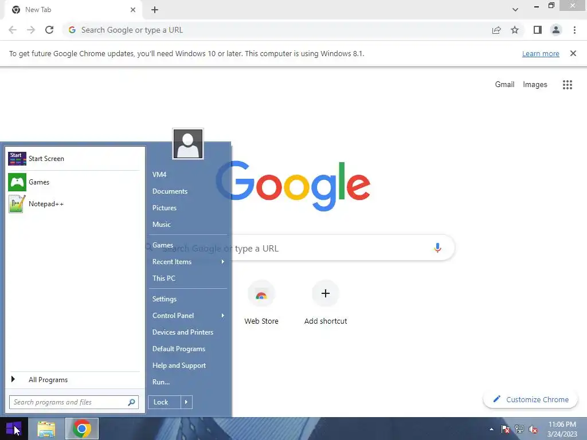The image size is (587, 440).
Task: Open Start Screen from the start menu
Action: point(74,159)
